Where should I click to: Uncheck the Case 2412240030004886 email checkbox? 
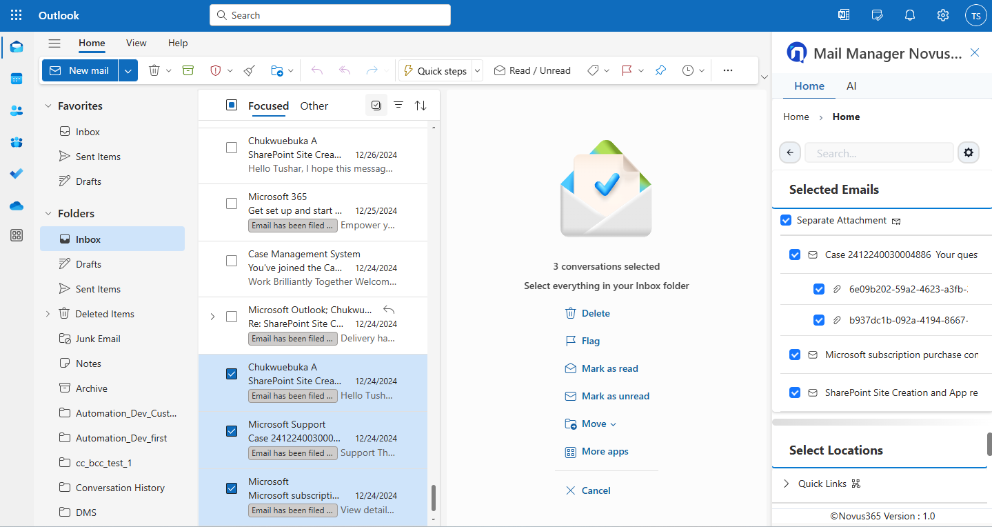pyautogui.click(x=795, y=255)
